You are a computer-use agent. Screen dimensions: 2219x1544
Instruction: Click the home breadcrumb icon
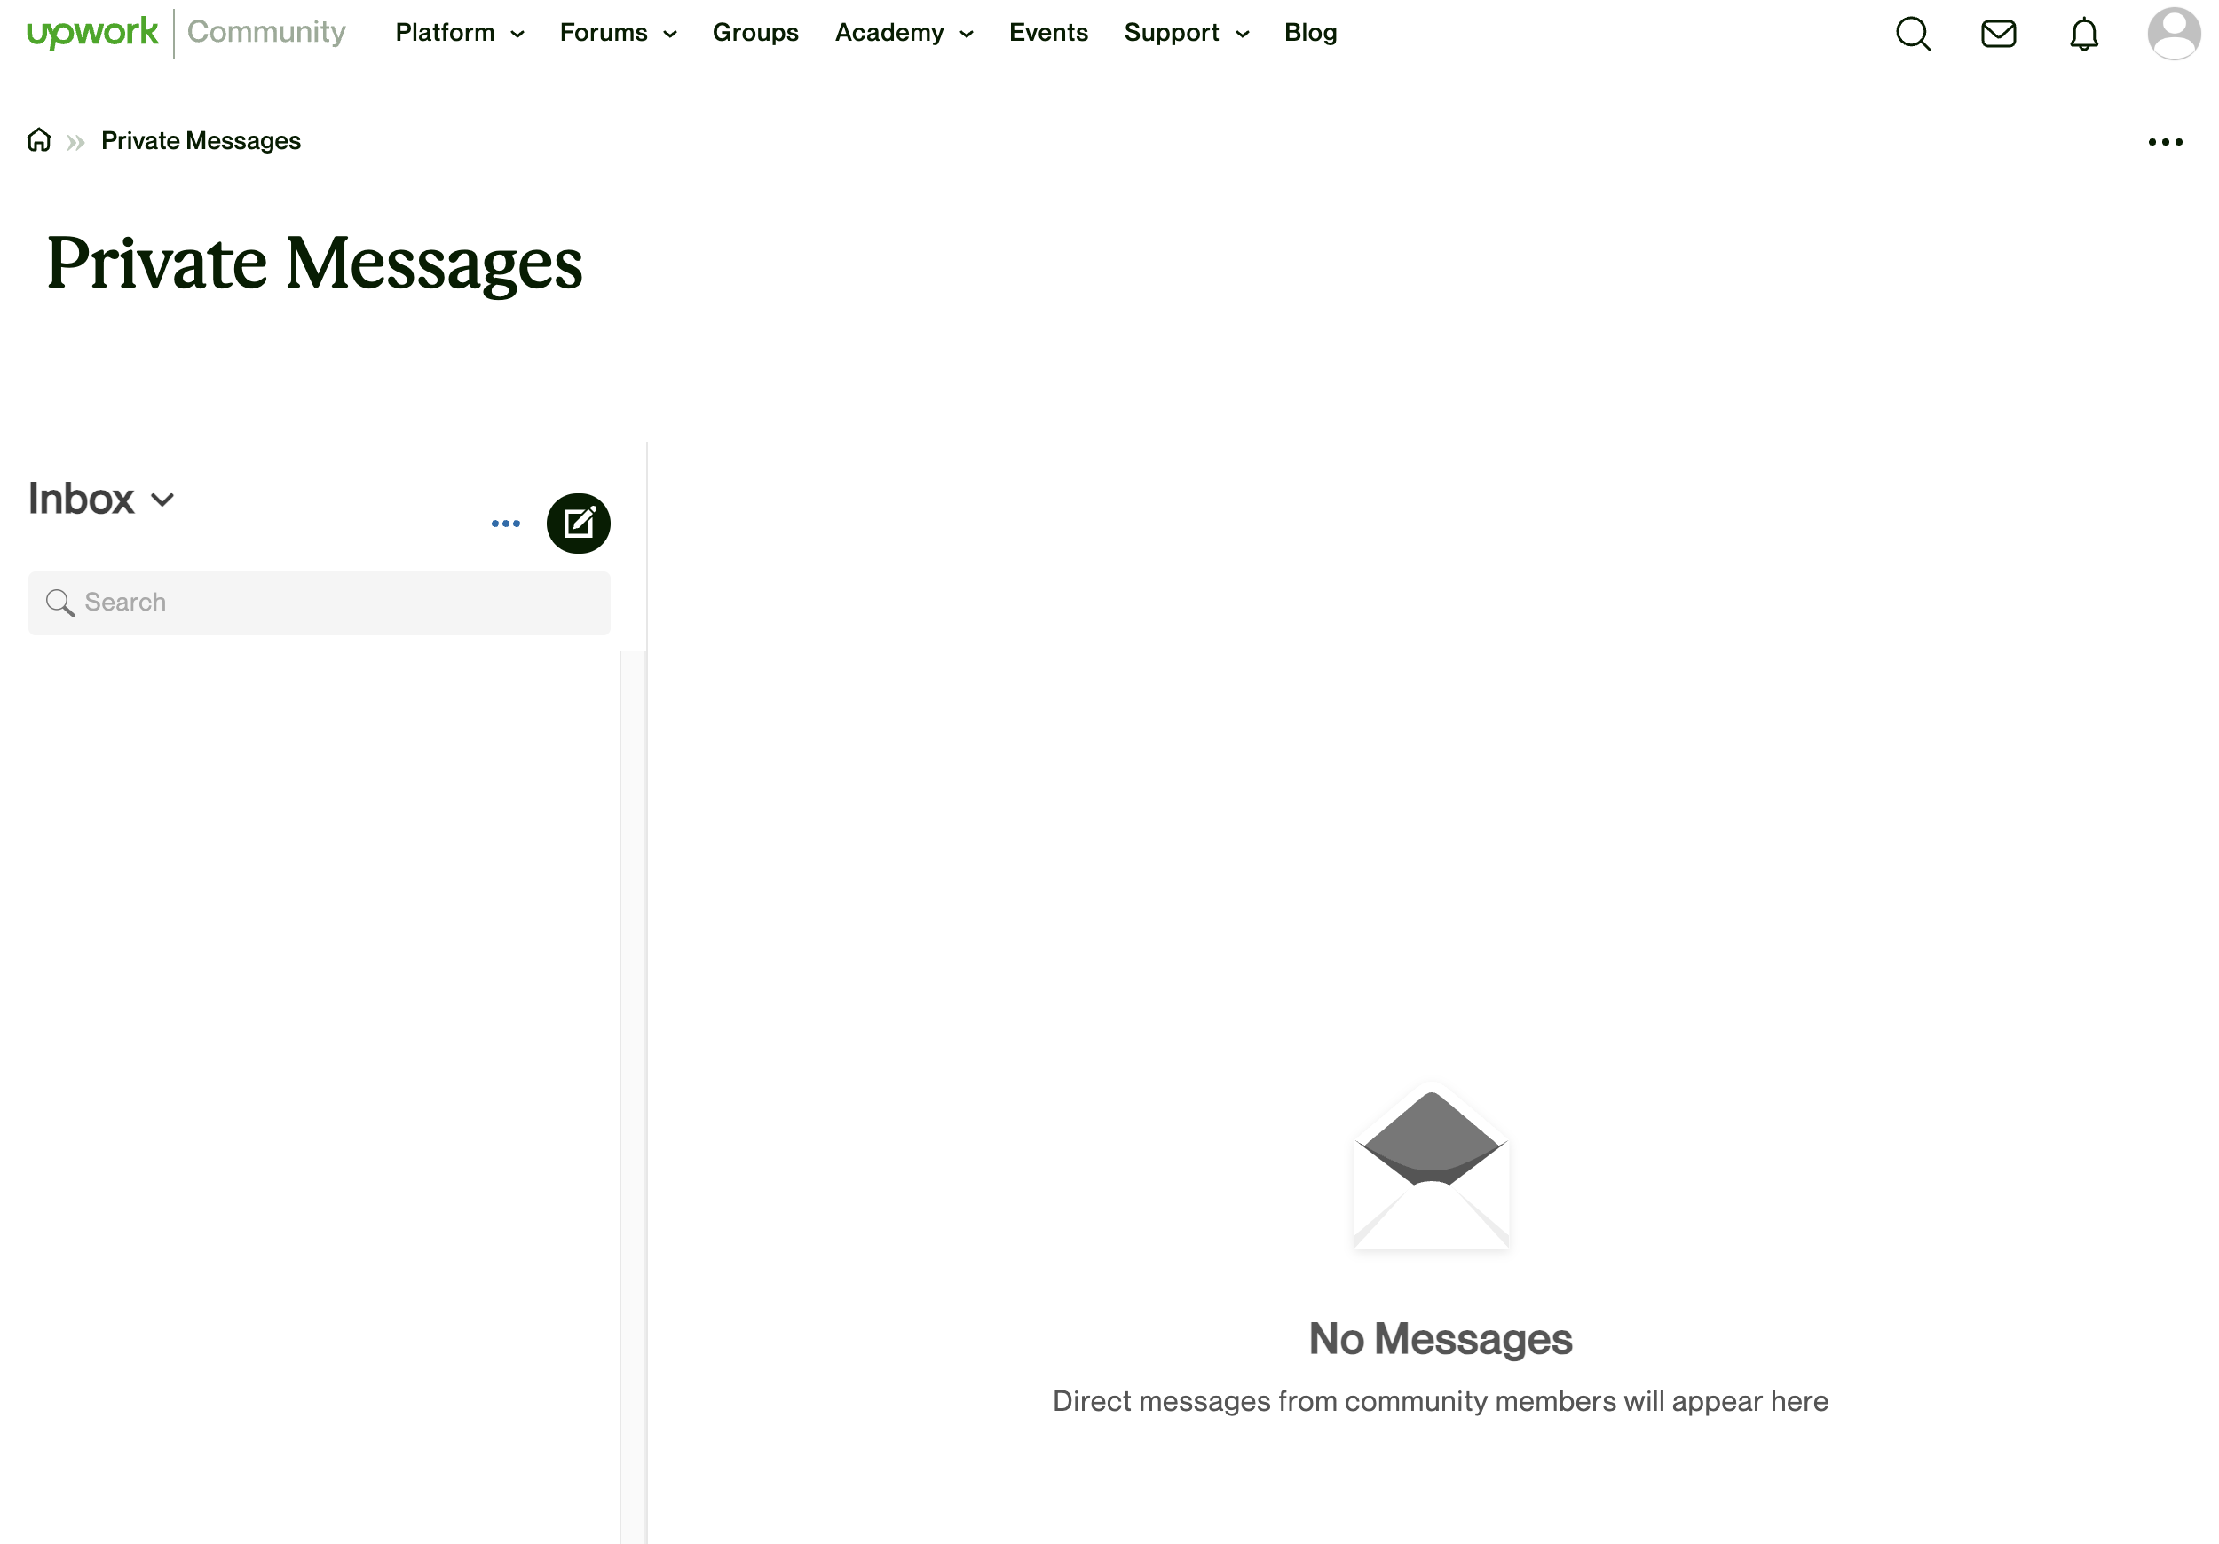pyautogui.click(x=39, y=140)
